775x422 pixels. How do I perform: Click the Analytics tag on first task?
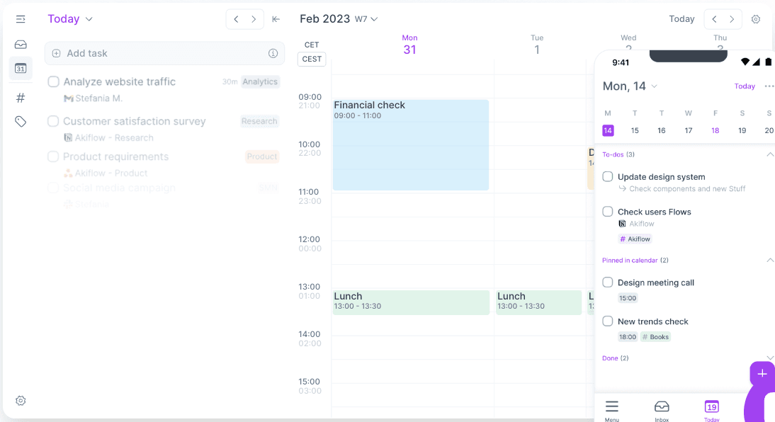(x=260, y=81)
